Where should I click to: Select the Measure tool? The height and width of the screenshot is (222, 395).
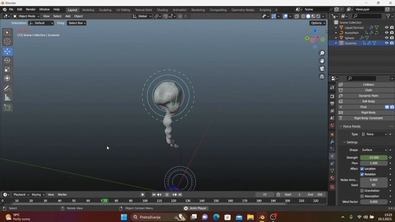coord(7,97)
